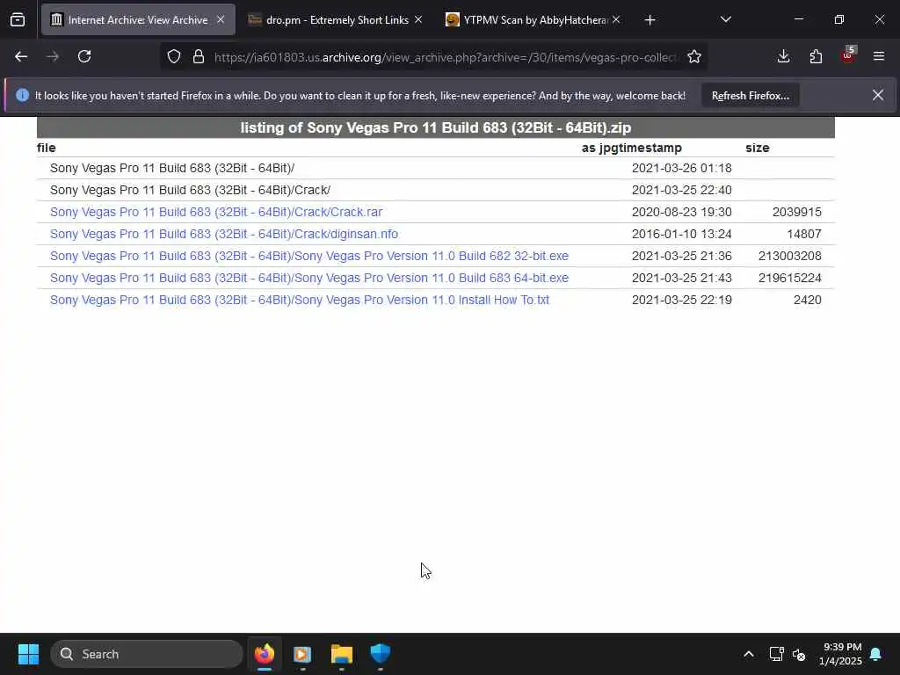
Task: Select the size value 219615224
Action: [790, 278]
